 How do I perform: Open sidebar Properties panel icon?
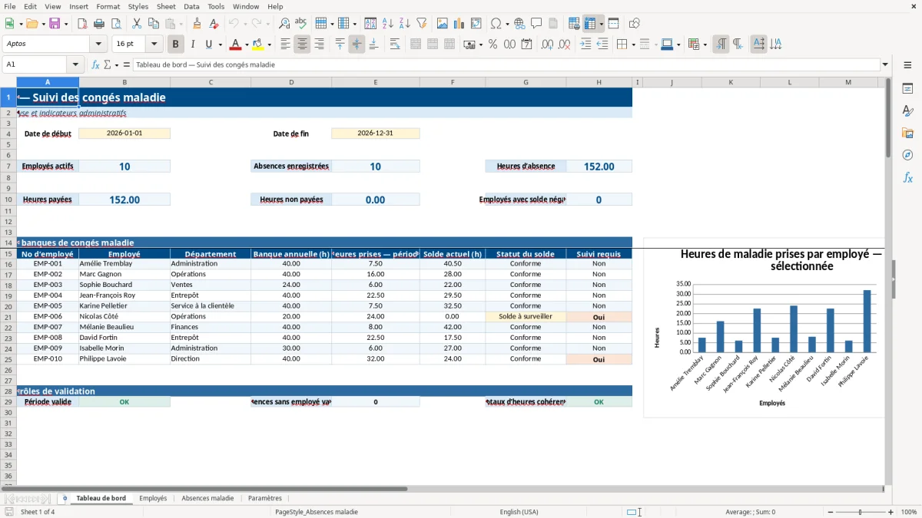pyautogui.click(x=907, y=88)
